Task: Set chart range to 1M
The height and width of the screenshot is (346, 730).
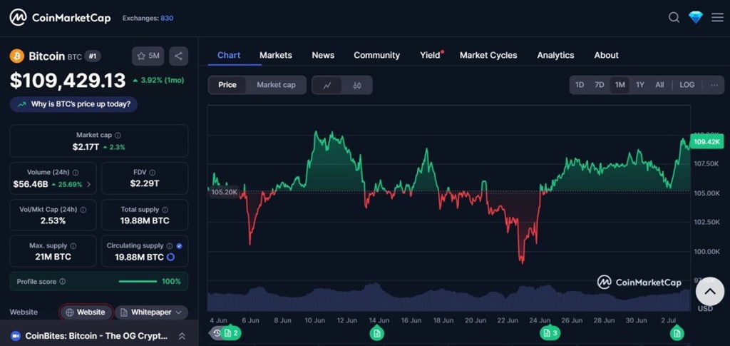Action: 620,85
